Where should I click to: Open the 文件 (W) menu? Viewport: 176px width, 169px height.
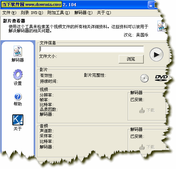[x=9, y=13]
